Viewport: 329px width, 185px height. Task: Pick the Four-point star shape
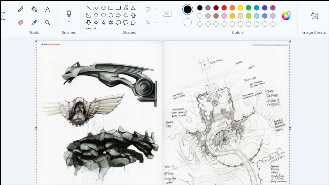tap(96, 23)
